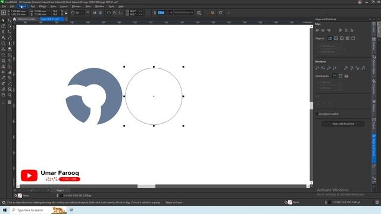This screenshot has height=214, width=381.
Task: Choose the full Ellipse shape button
Action: pos(109,12)
